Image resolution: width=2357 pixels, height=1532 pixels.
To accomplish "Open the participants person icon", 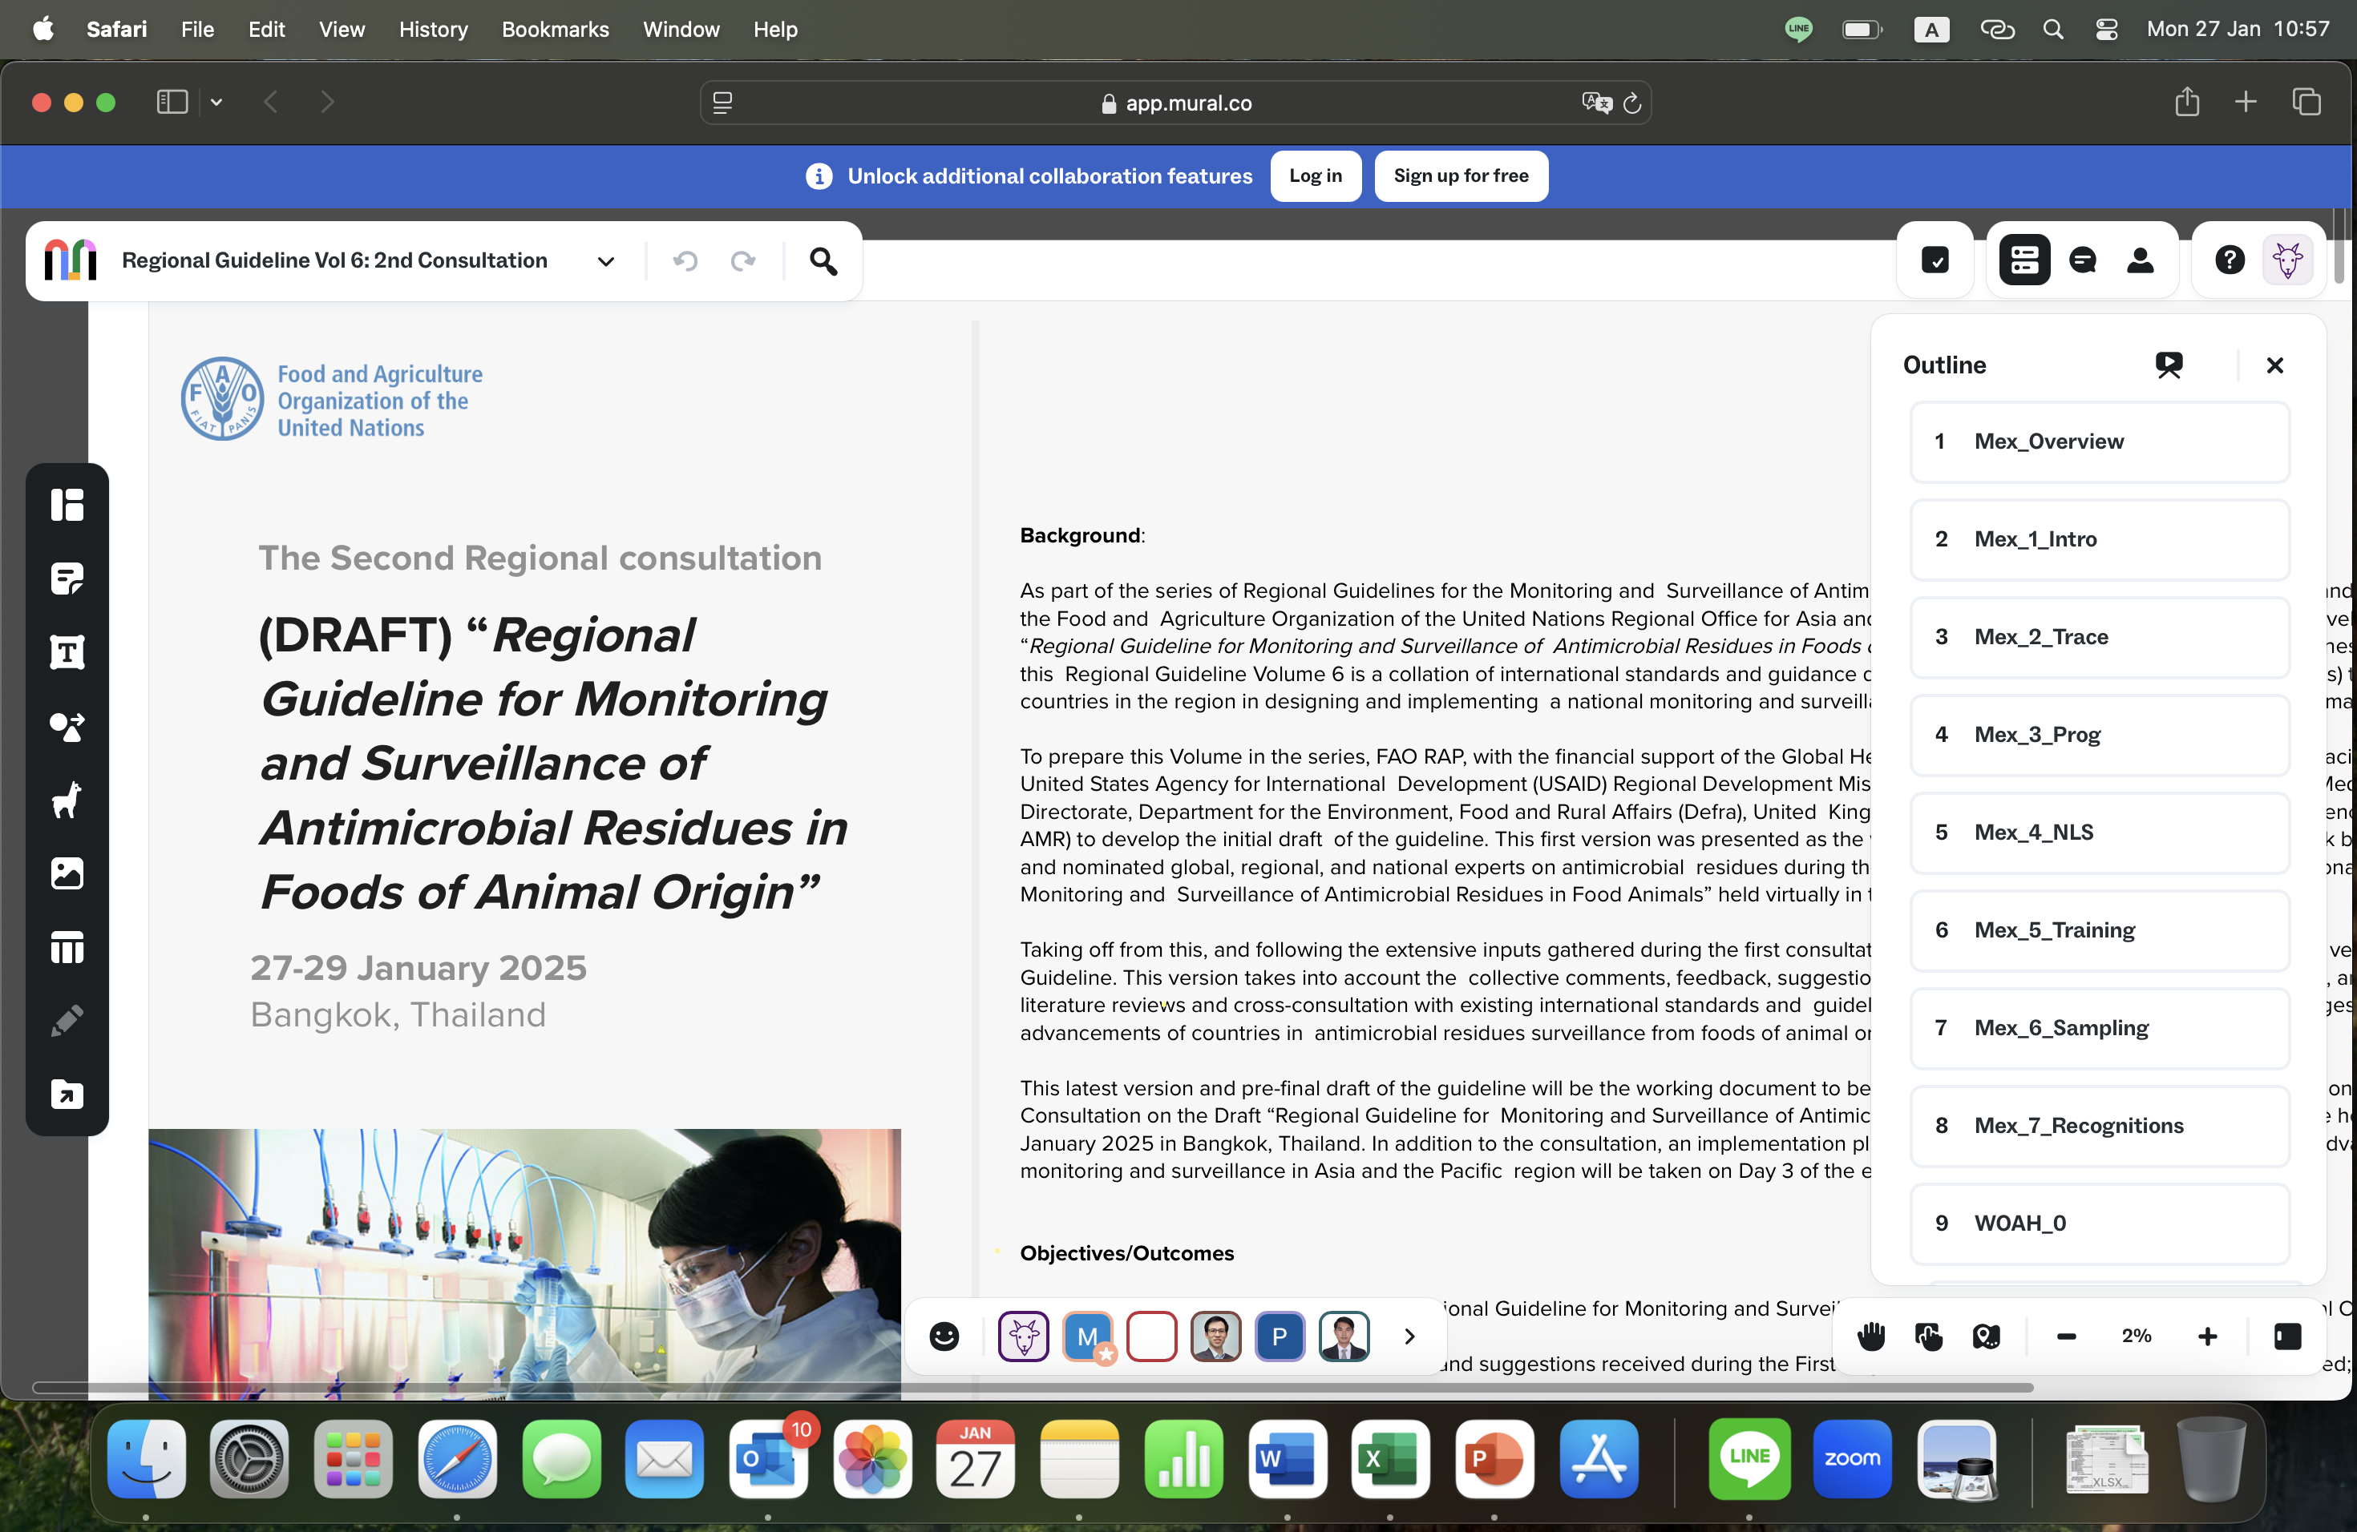I will pyautogui.click(x=2140, y=260).
